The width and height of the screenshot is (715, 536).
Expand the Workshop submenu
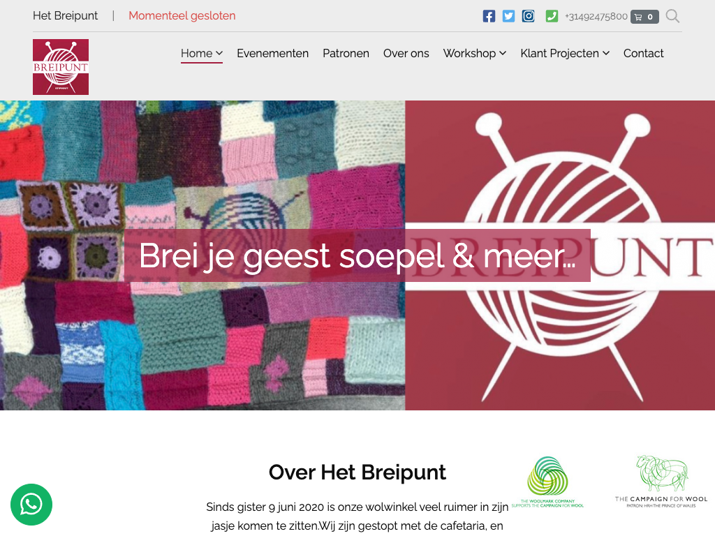tap(475, 53)
